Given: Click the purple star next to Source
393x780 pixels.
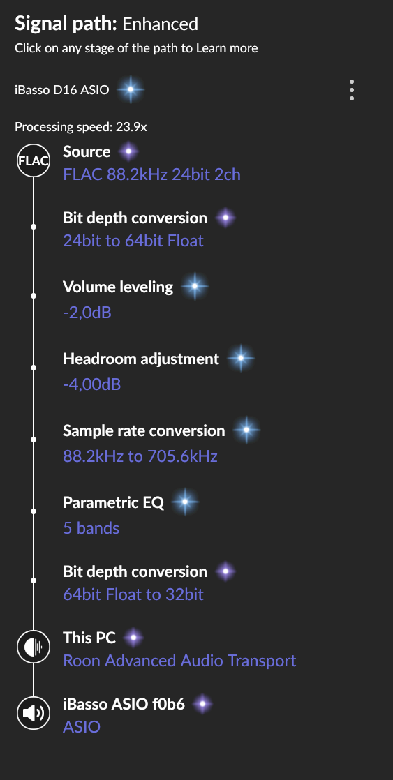Looking at the screenshot, I should click(128, 151).
